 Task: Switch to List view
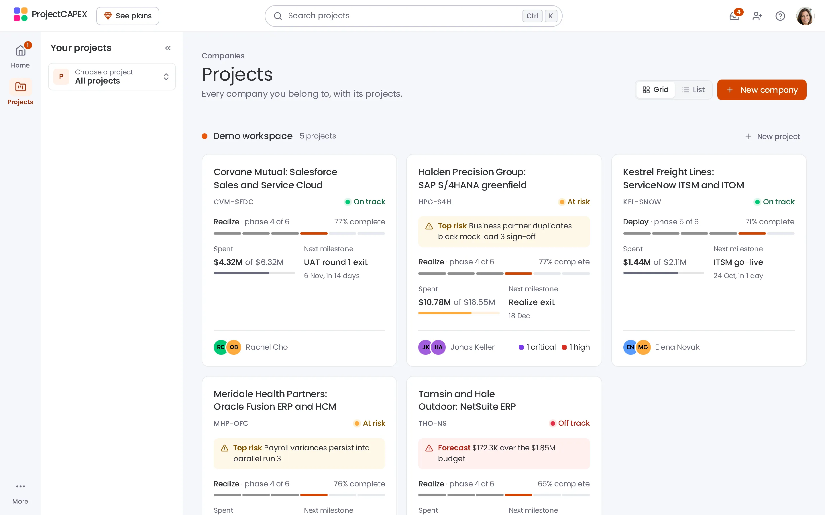[694, 90]
